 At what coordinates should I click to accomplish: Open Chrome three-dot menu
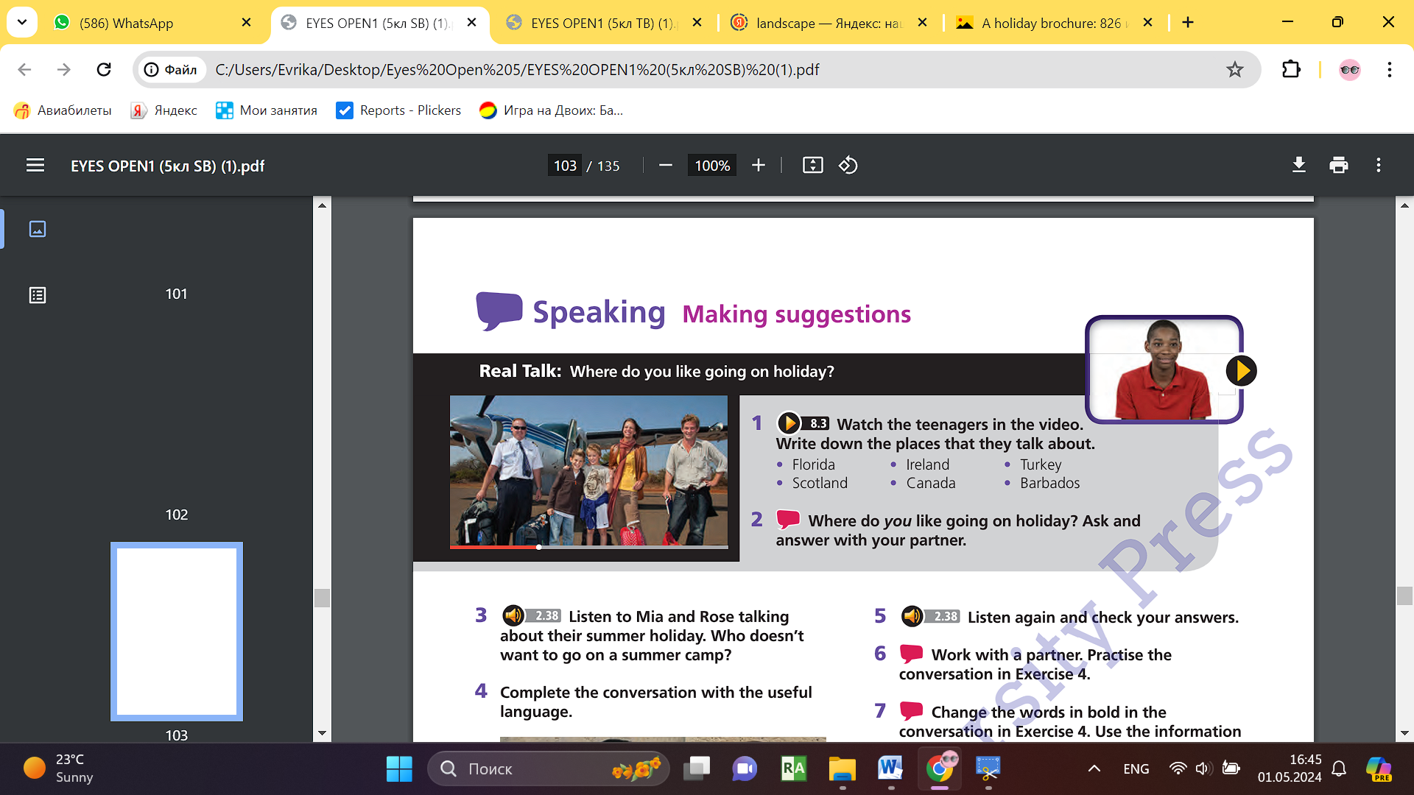pyautogui.click(x=1390, y=70)
